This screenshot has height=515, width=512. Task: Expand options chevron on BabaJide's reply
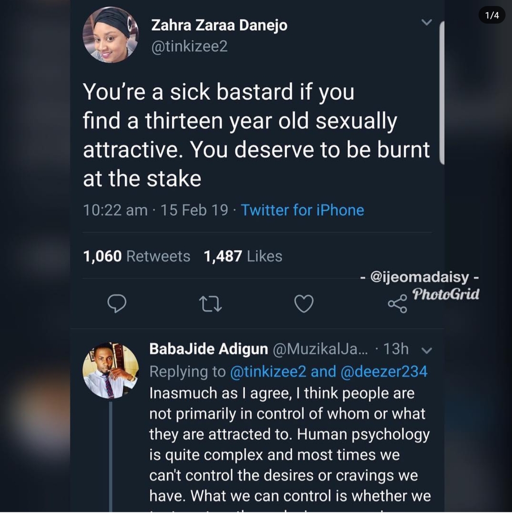[x=426, y=351]
